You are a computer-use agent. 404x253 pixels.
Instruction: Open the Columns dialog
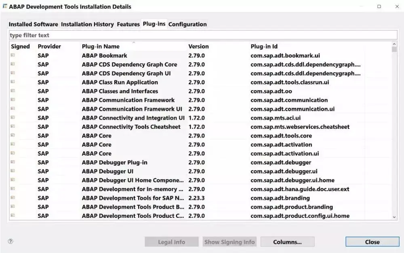pos(287,242)
